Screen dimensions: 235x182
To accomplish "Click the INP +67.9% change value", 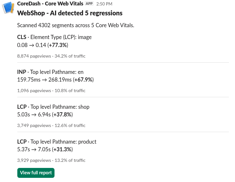I will [83, 80].
